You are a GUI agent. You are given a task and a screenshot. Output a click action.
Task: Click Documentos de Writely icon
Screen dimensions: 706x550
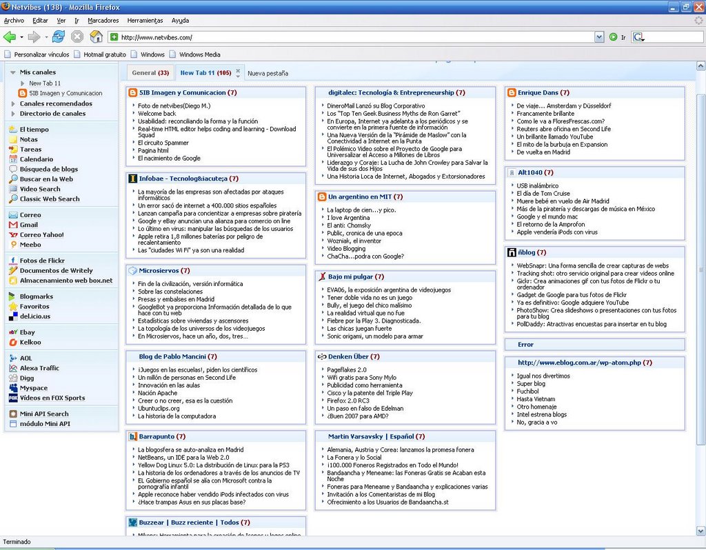click(x=13, y=270)
